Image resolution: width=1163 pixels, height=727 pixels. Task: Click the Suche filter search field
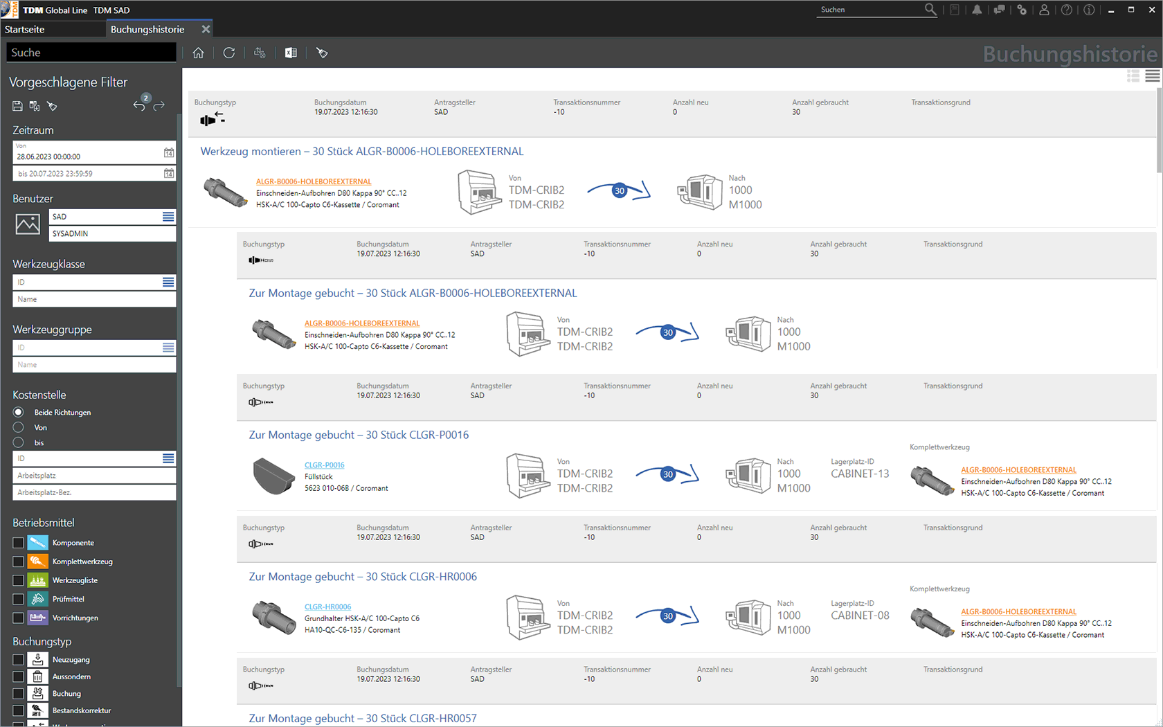point(91,53)
